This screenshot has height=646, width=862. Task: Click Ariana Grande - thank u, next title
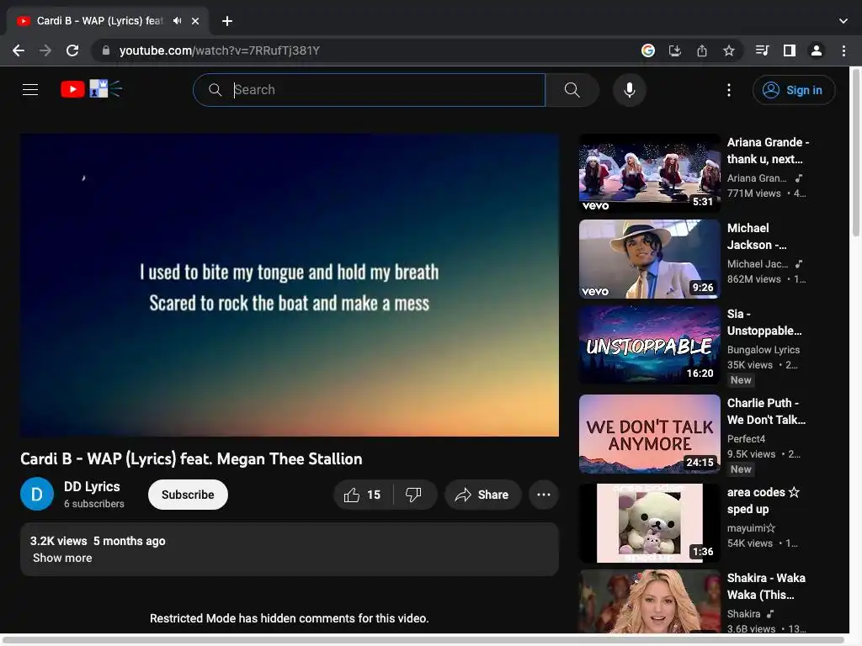[x=768, y=151]
